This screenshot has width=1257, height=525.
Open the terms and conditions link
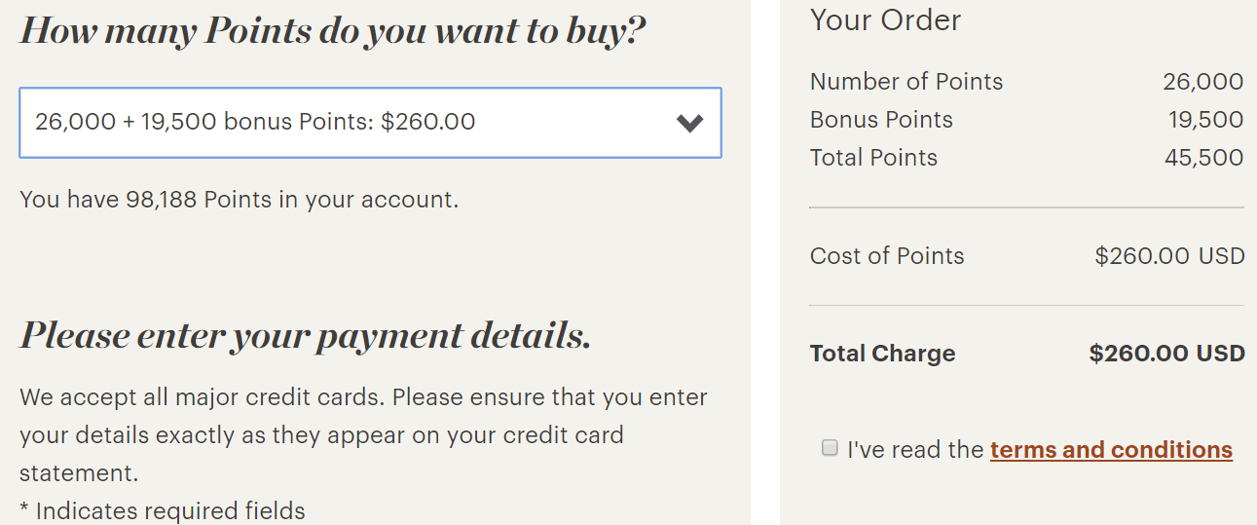pyautogui.click(x=1111, y=450)
